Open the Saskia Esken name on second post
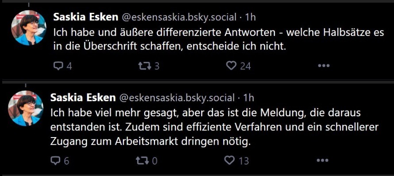Viewport: 394px width, 176px height. coord(83,98)
